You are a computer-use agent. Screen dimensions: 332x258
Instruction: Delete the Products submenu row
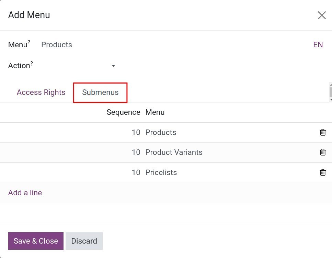pos(323,132)
